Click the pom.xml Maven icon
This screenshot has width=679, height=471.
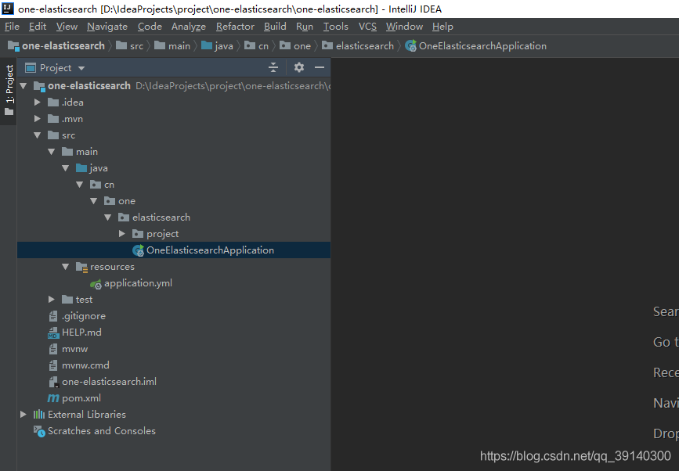tap(53, 398)
